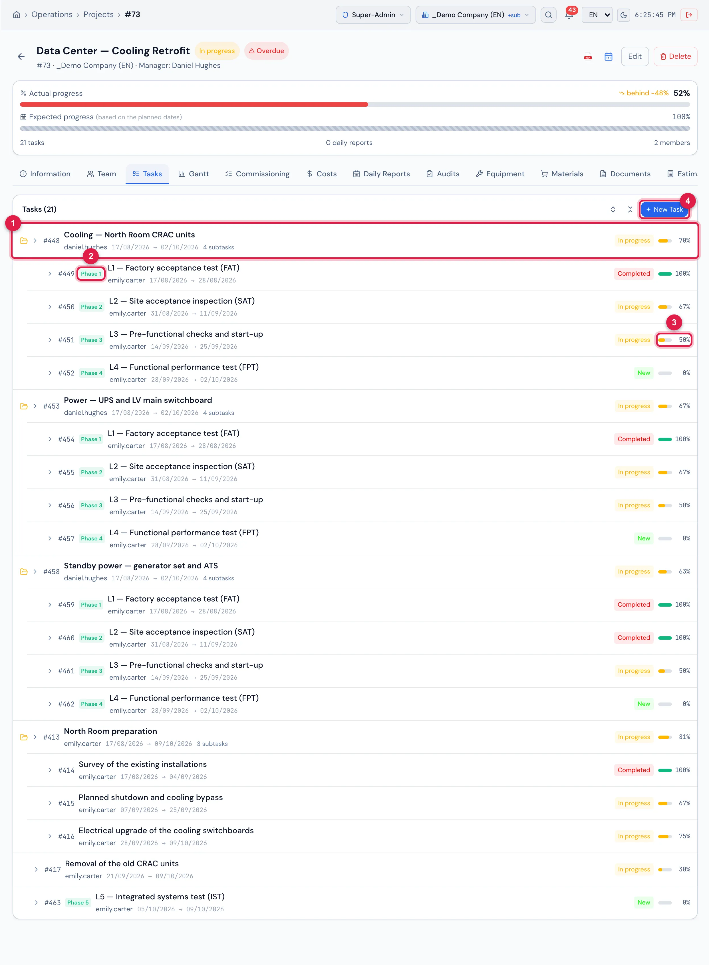Image resolution: width=709 pixels, height=965 pixels.
Task: Click the Actual progress red bar
Action: point(194,105)
